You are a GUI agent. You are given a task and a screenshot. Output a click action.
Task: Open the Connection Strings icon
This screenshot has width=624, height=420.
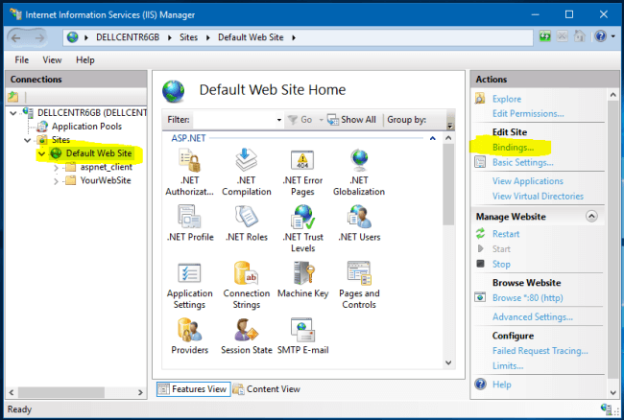(247, 273)
